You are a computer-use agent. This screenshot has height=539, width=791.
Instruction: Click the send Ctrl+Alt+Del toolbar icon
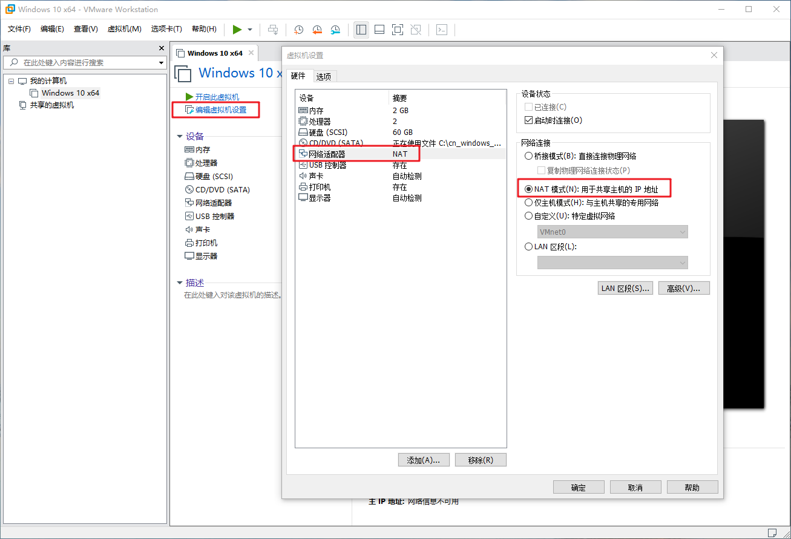(273, 29)
